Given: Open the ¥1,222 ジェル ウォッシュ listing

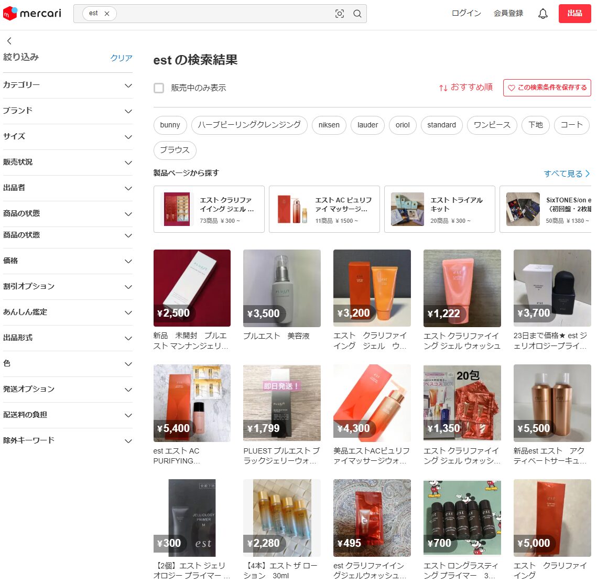Looking at the screenshot, I should tap(462, 288).
